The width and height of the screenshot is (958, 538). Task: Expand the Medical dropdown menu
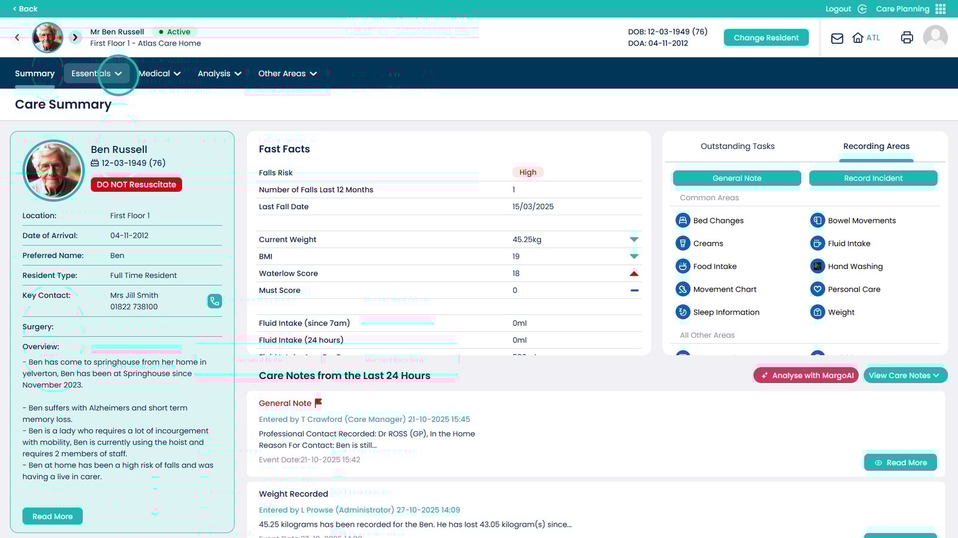pos(159,74)
